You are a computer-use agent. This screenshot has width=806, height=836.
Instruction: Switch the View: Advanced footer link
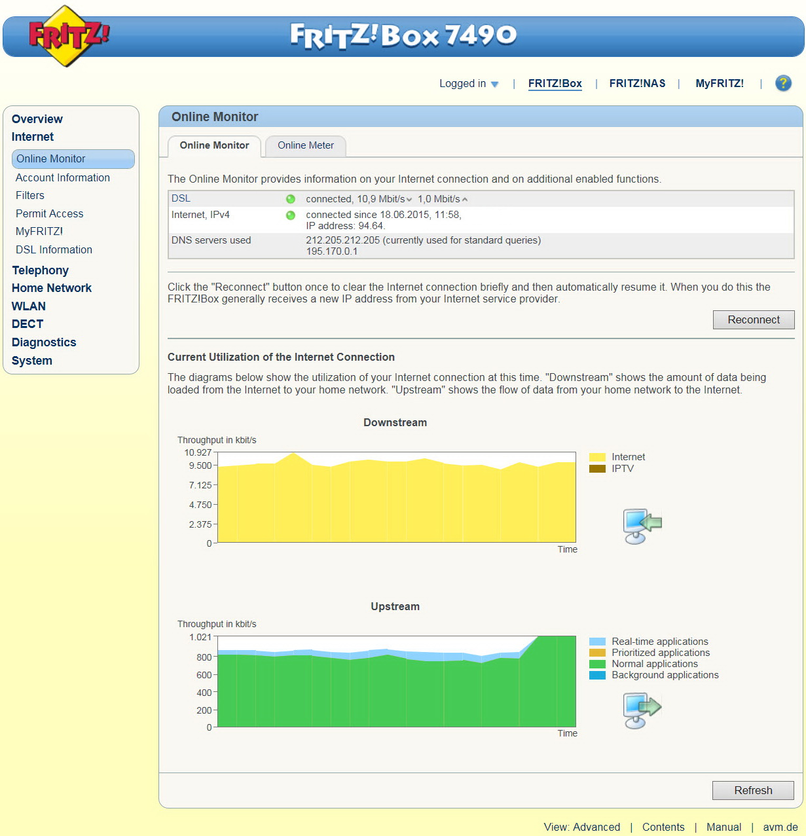[x=582, y=827]
